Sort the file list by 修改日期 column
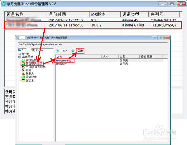Screen dimensions: 187x145 click(151, 57)
